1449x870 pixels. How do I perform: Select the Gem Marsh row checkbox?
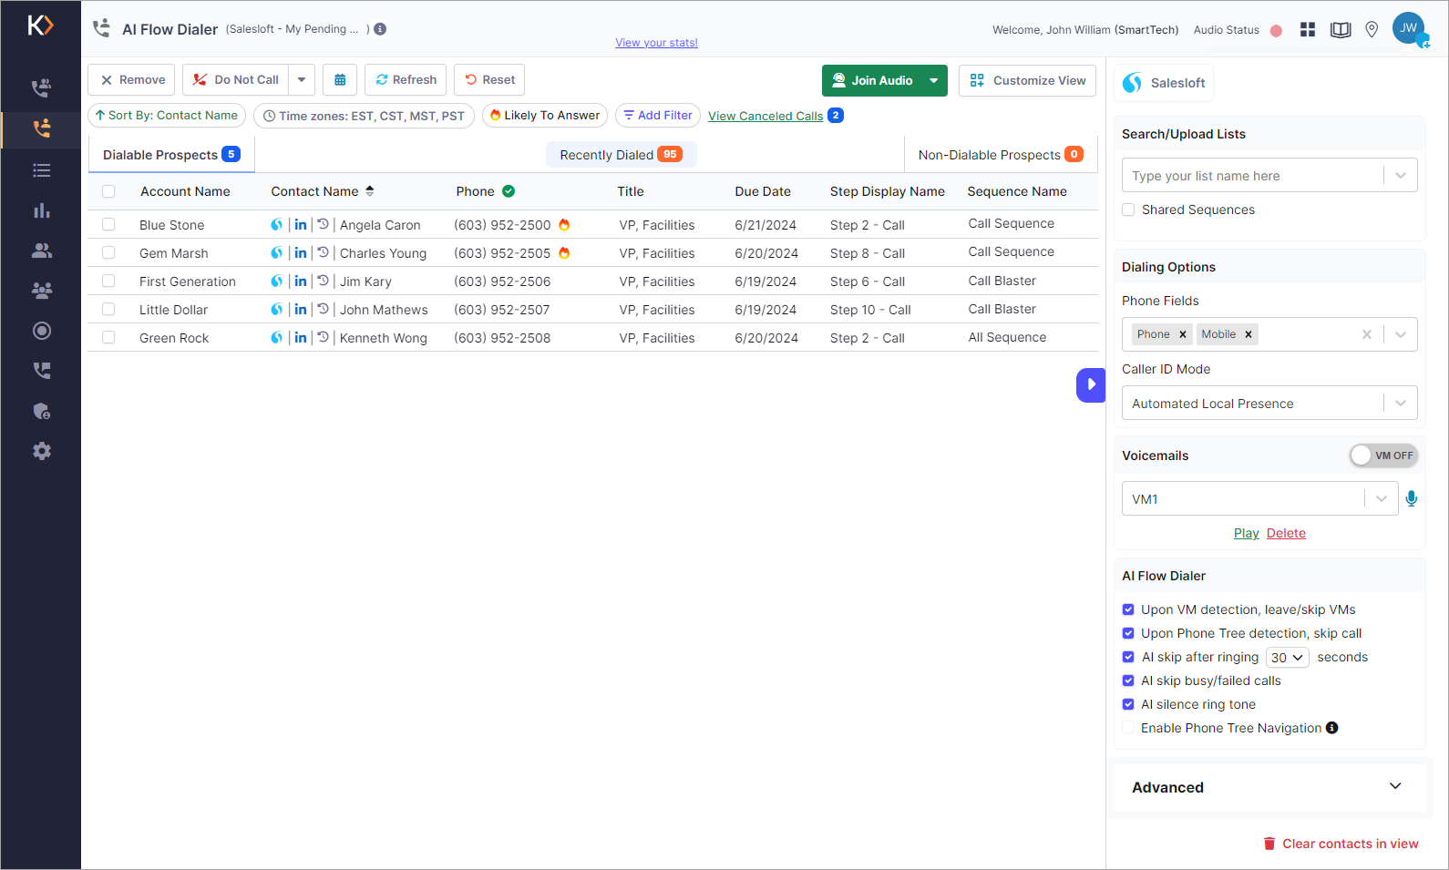point(108,252)
